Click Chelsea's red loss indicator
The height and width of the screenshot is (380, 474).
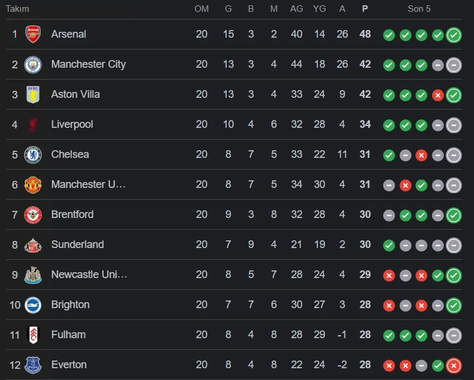coord(421,155)
